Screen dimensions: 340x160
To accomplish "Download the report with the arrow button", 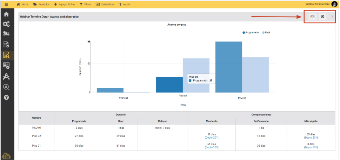I will point(322,17).
